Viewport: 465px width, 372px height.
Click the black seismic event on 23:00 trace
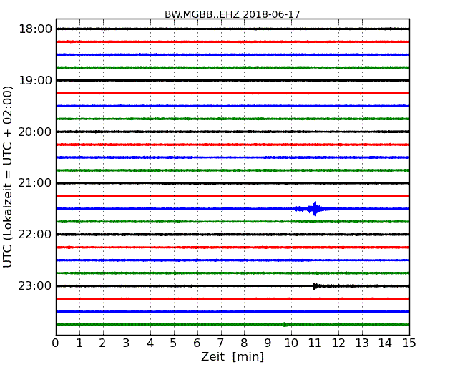(x=315, y=286)
